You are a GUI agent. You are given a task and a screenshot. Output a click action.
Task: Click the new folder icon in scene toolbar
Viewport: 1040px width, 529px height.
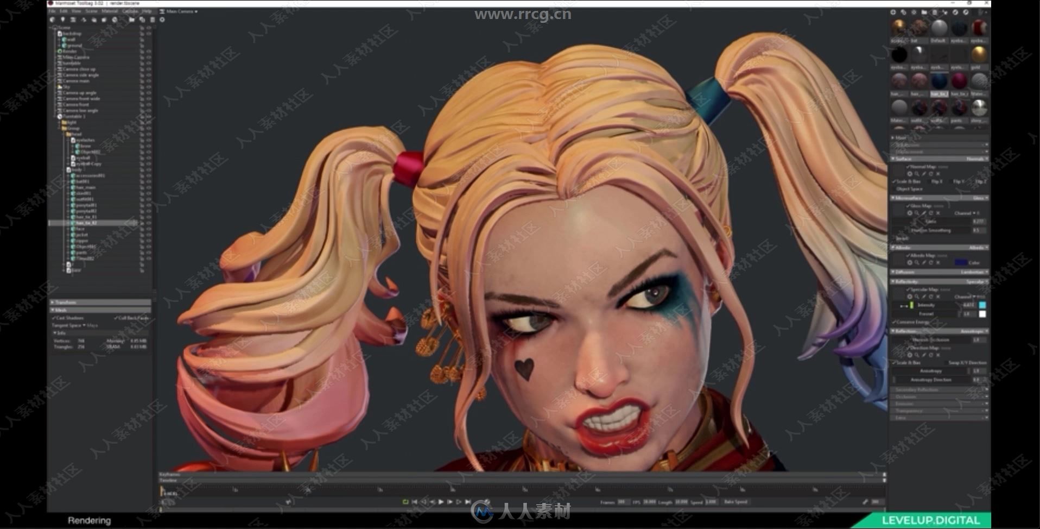pyautogui.click(x=132, y=20)
